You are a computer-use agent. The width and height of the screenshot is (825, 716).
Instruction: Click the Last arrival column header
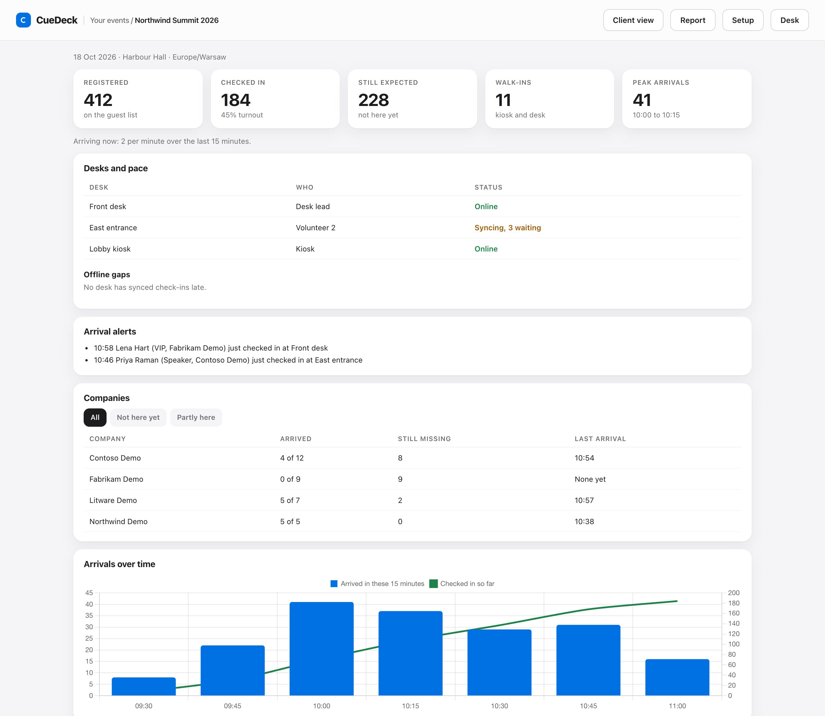point(600,438)
